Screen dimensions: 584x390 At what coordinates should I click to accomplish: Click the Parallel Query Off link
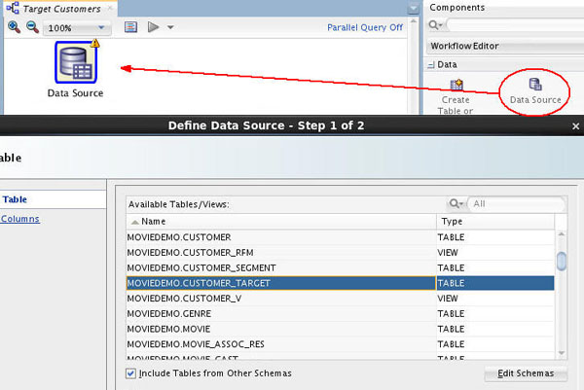tap(365, 27)
